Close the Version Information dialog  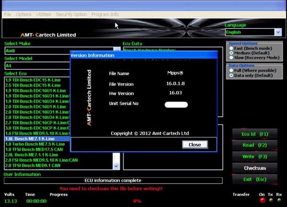click(195, 144)
